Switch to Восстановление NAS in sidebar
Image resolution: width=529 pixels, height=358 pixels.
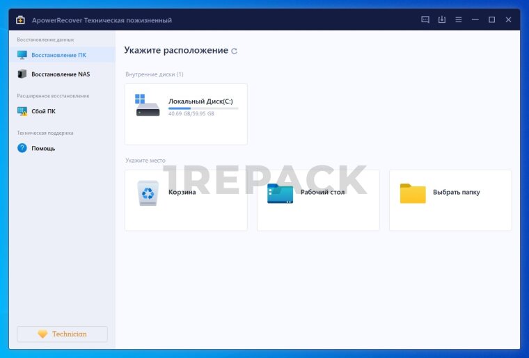pyautogui.click(x=60, y=74)
